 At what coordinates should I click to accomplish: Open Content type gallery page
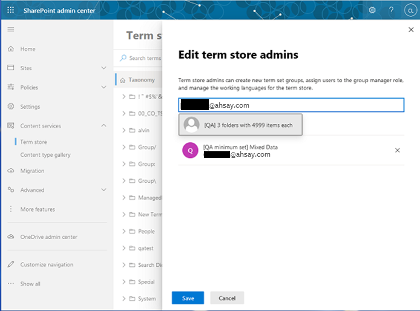click(45, 155)
